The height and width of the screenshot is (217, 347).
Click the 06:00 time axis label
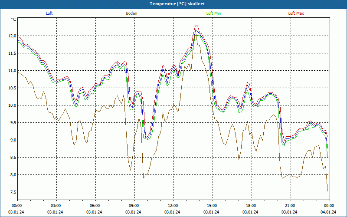[x=95, y=206]
